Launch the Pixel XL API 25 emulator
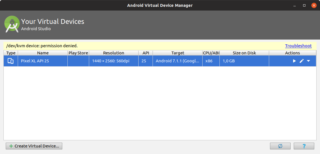 point(294,61)
